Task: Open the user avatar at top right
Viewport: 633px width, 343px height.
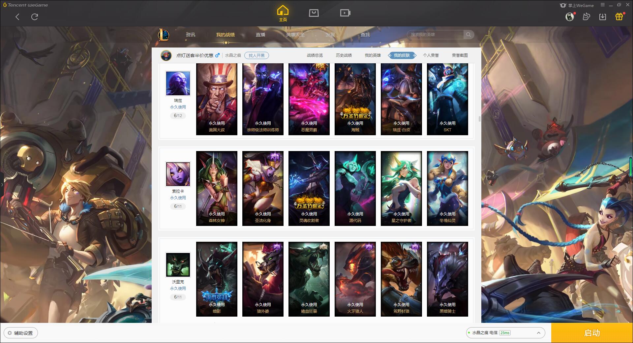Action: pos(570,16)
